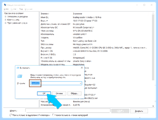Select Компоненты tree label
The image size is (158, 120).
[13, 20]
